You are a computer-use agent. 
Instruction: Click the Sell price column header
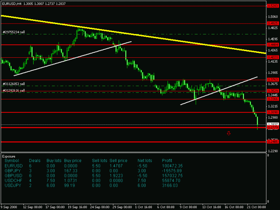(x=118, y=161)
